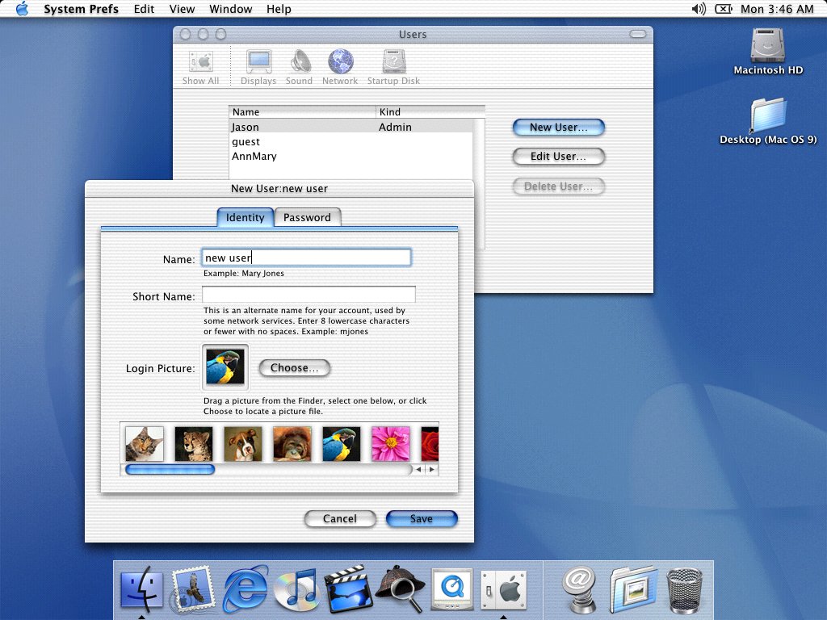Select the Macintosh HD desktop icon
827x620 pixels.
click(768, 52)
